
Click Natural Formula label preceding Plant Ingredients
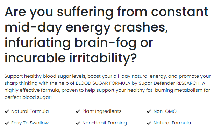30,111
